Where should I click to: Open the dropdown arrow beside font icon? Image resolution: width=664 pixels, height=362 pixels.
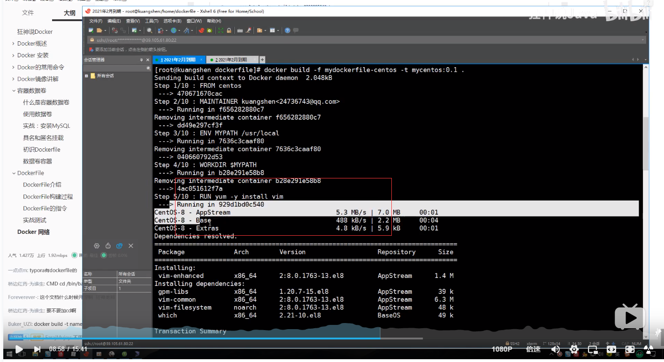pos(192,31)
